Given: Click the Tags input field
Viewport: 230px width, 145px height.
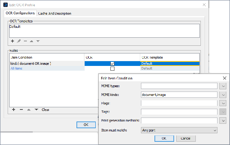Looking at the screenshot, I should [x=179, y=112].
